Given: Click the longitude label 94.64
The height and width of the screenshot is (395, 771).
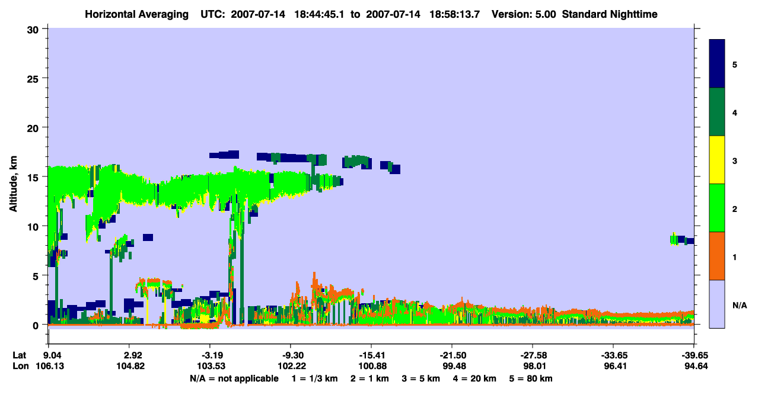Looking at the screenshot, I should click(x=693, y=366).
